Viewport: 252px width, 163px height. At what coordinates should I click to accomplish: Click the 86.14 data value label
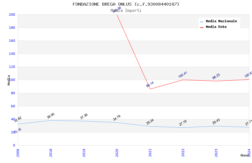tap(150, 84)
